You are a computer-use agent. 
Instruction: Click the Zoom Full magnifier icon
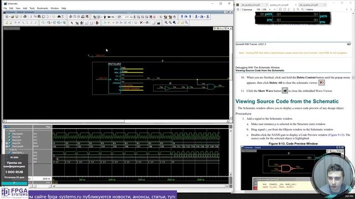(174, 23)
